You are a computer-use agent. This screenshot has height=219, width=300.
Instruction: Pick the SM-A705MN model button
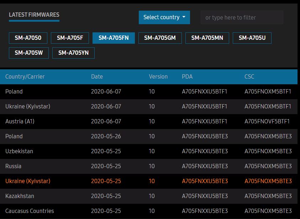tap(207, 38)
